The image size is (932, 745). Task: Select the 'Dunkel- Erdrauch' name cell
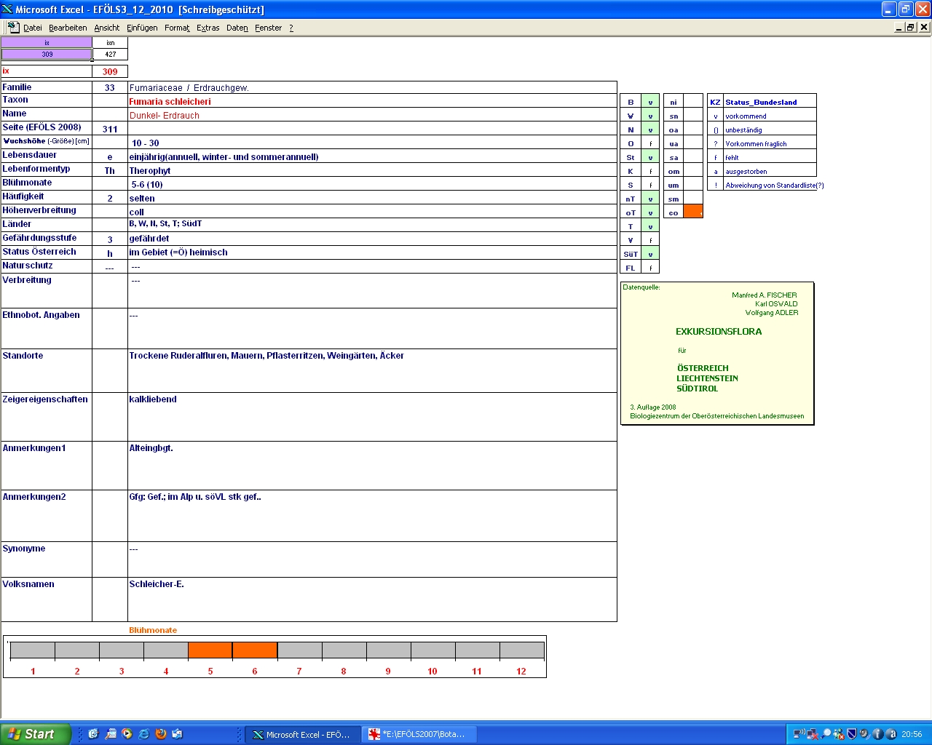(372, 115)
